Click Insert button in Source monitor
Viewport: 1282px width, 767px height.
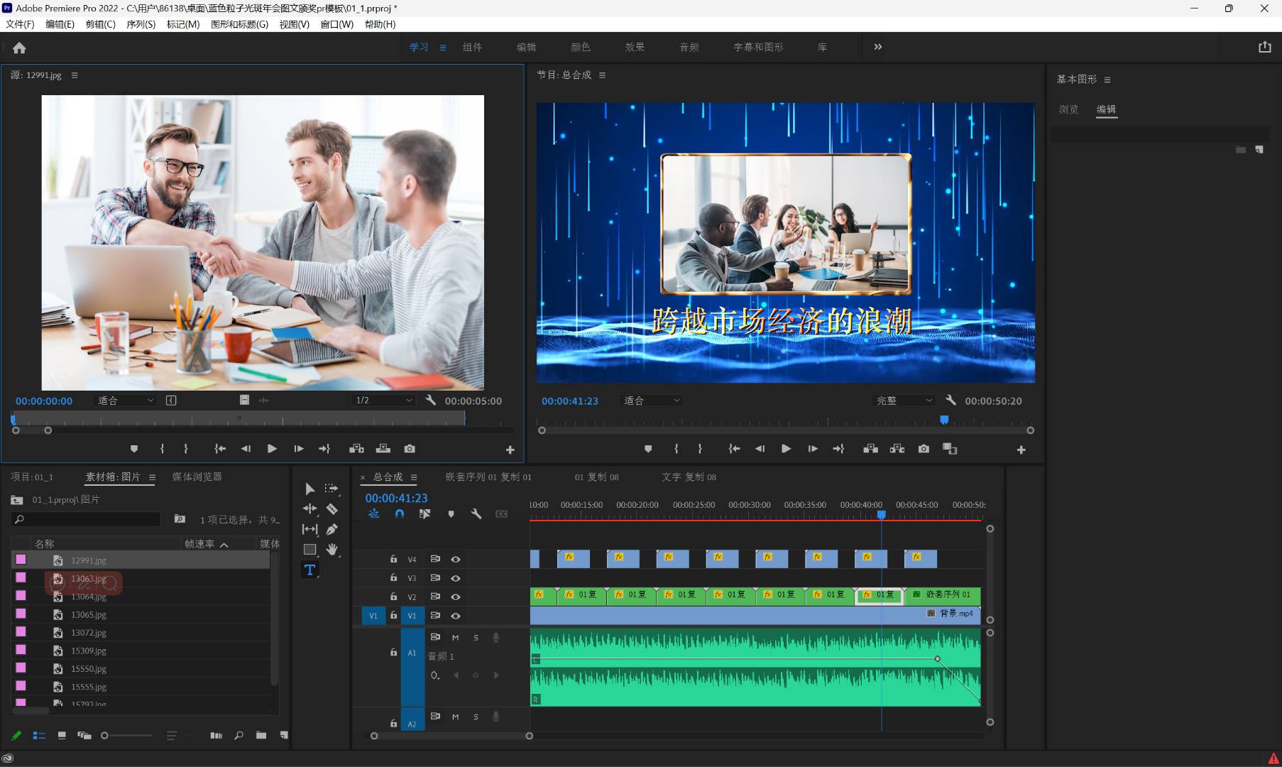coord(356,449)
